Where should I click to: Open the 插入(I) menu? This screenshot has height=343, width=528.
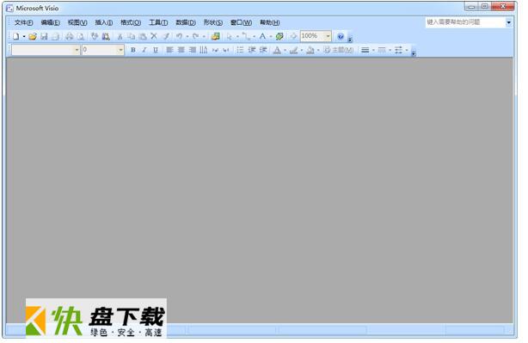coord(104,22)
